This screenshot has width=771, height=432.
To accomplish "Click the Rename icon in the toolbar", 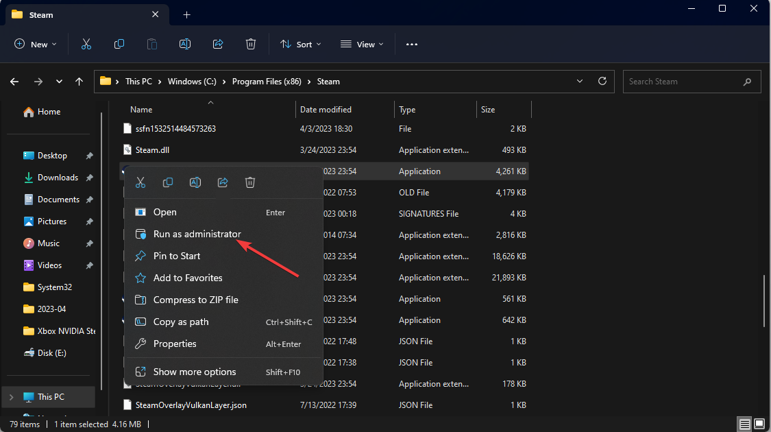I will 185,45.
